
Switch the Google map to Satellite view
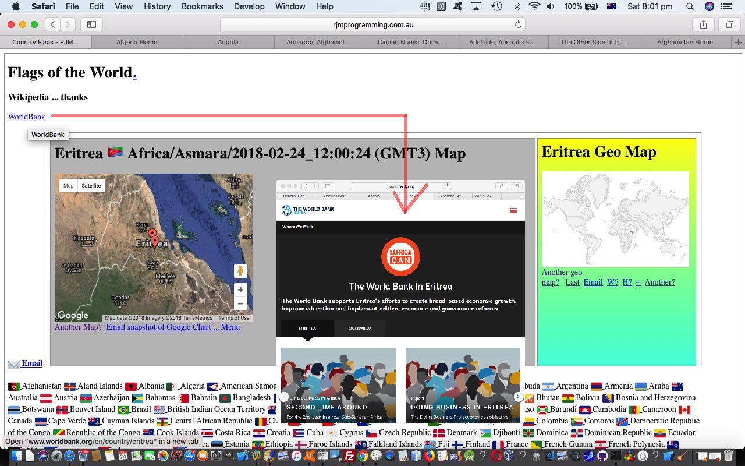coord(91,186)
